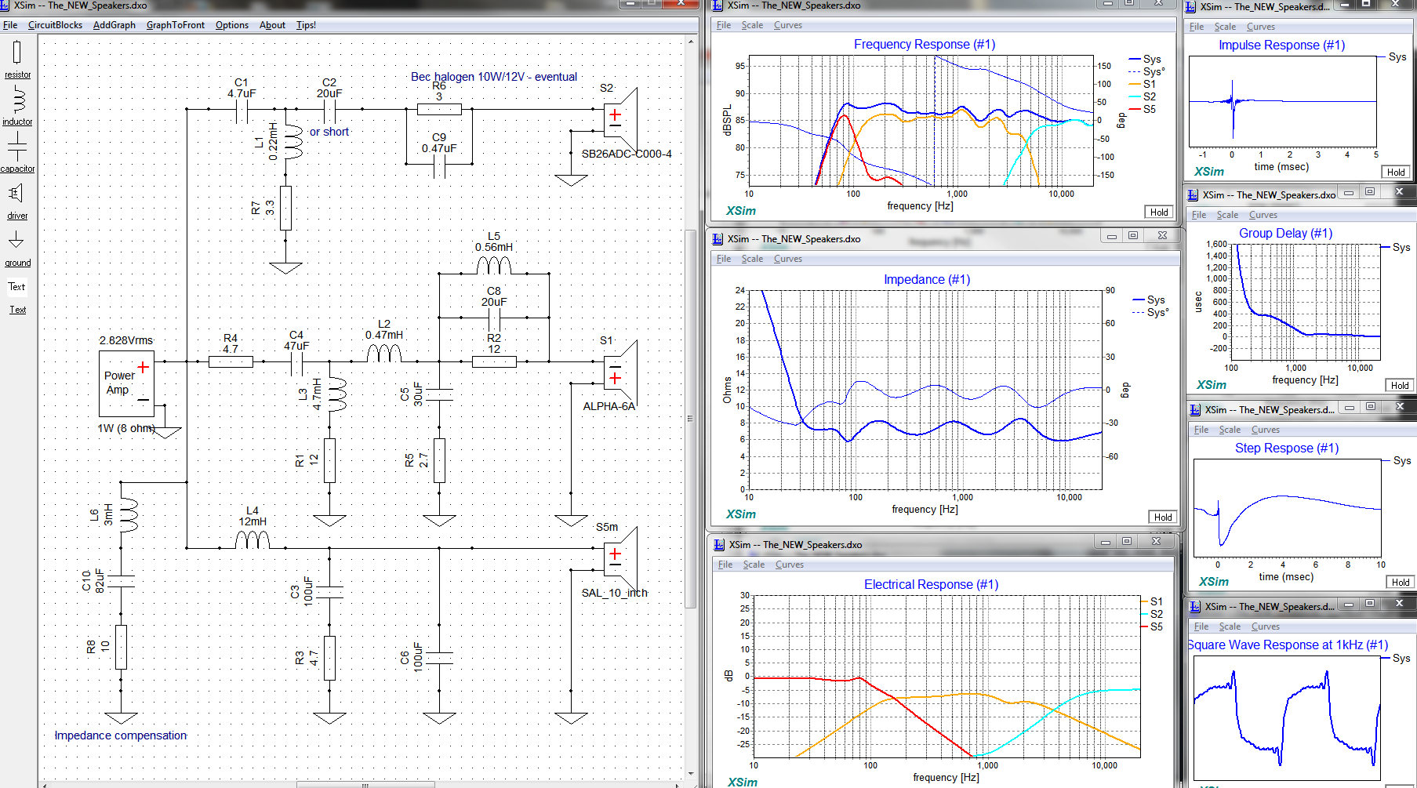
Task: Select the driver component tool
Action: (x=17, y=200)
